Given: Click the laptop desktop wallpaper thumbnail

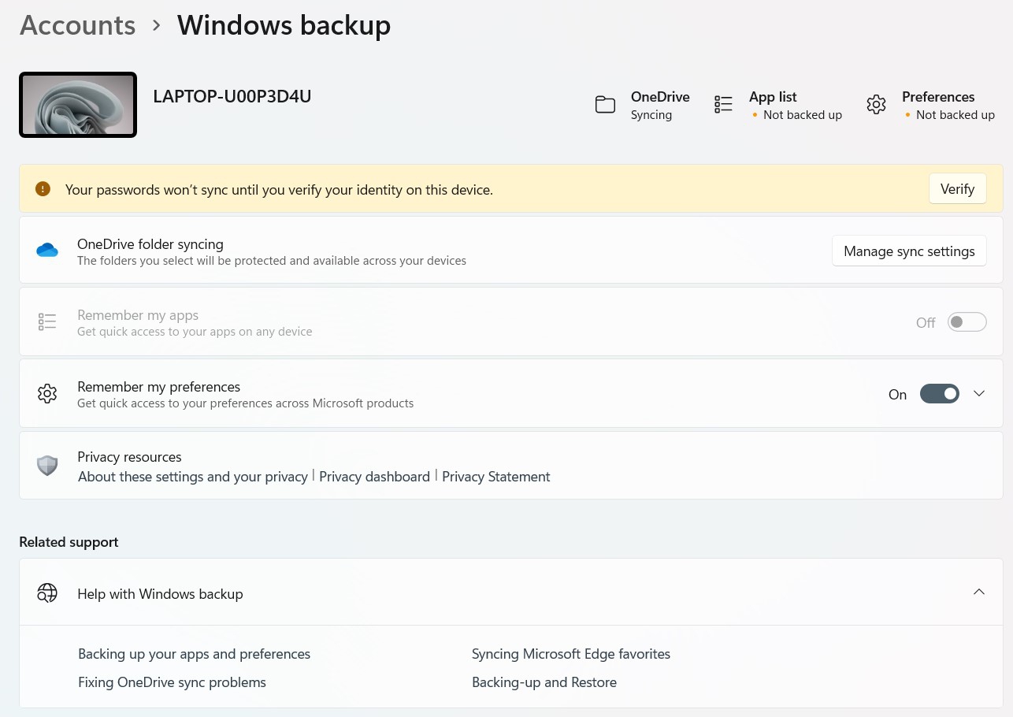Looking at the screenshot, I should [78, 105].
